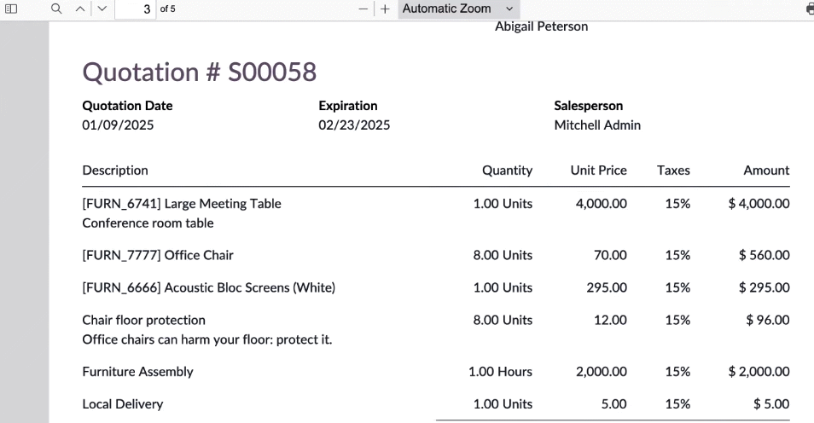Click the zoom in plus icon

pos(385,9)
